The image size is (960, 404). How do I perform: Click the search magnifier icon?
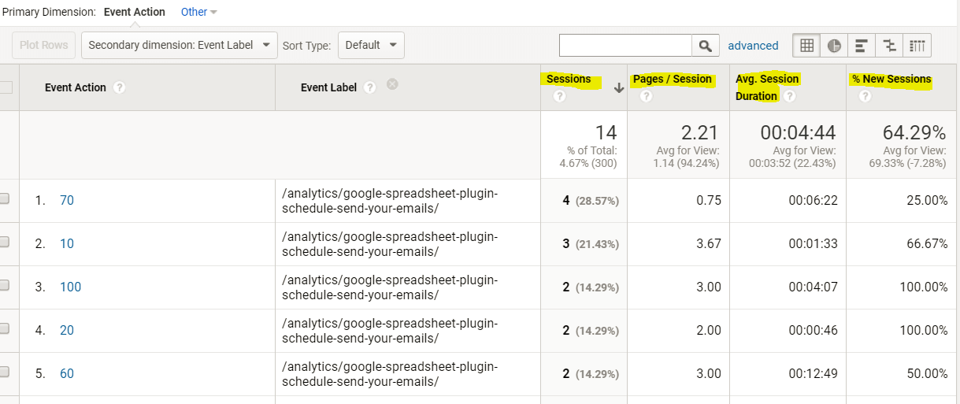click(x=705, y=46)
